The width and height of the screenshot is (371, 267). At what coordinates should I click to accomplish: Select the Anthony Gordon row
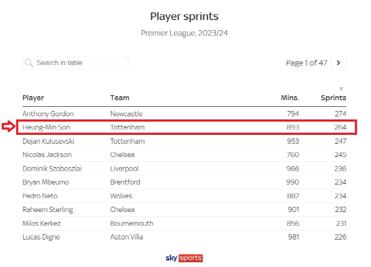(x=184, y=114)
